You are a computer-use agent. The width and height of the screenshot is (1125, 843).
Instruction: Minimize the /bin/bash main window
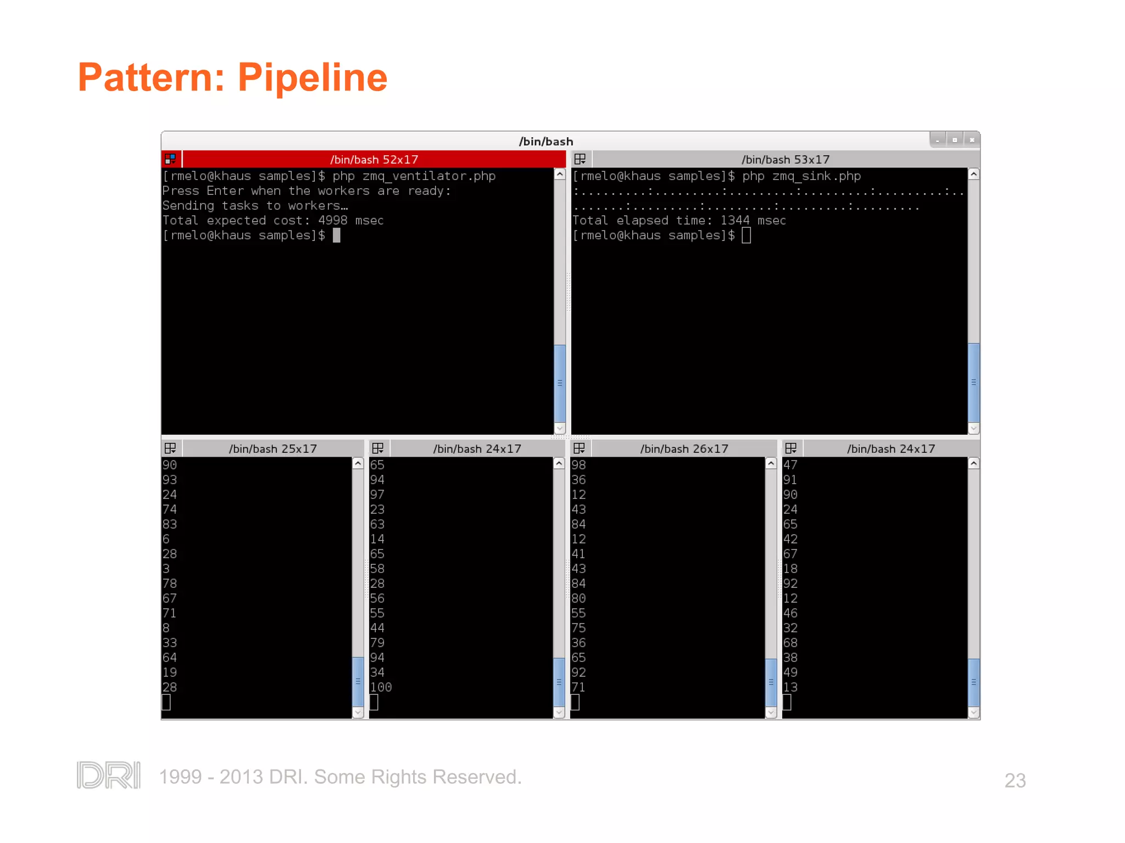point(938,140)
